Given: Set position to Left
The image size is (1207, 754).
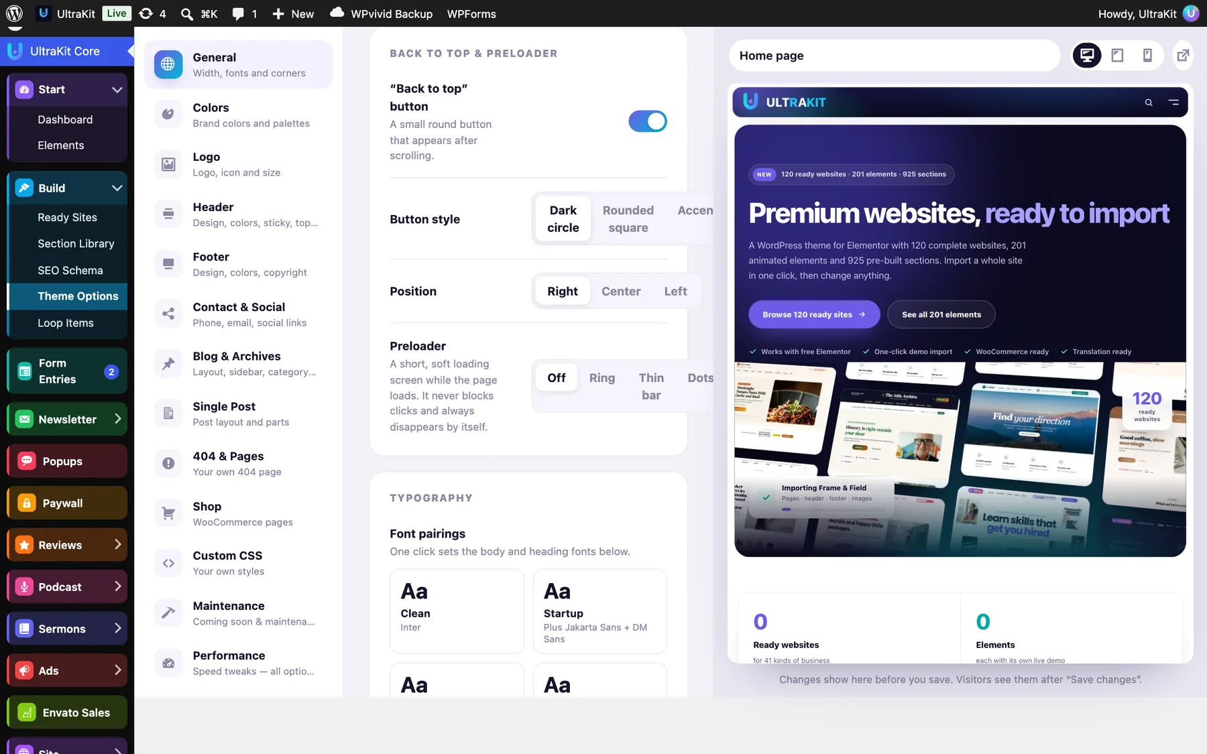Looking at the screenshot, I should coord(676,292).
